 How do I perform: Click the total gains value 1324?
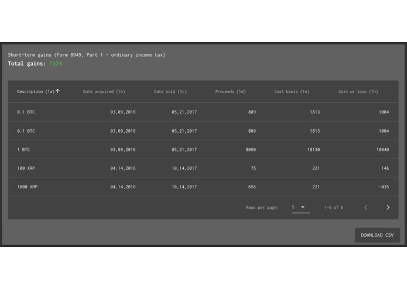[56, 64]
